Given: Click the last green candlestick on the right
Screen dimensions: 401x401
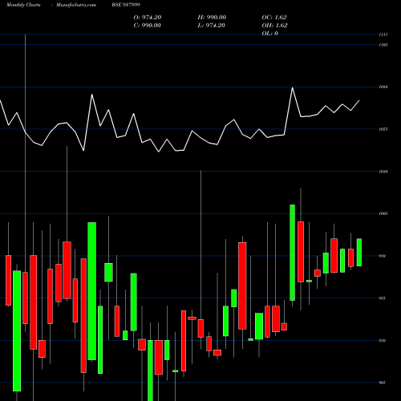Looking at the screenshot, I should (359, 253).
